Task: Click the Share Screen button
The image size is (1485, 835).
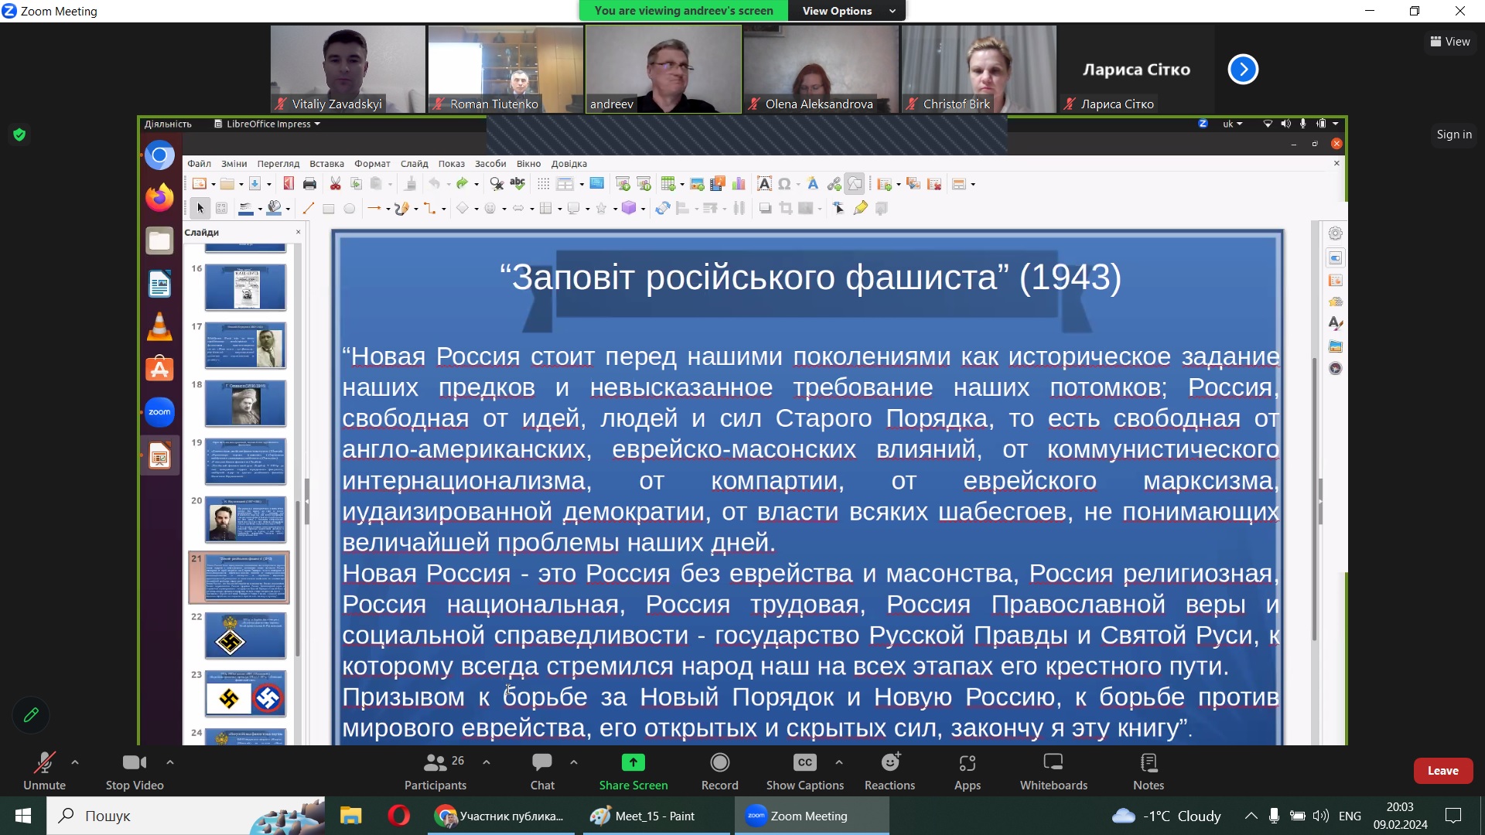Action: pos(633,771)
